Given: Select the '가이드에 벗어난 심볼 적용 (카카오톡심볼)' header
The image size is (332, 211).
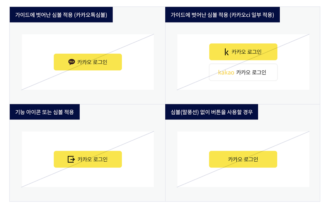Looking at the screenshot, I should tap(61, 15).
